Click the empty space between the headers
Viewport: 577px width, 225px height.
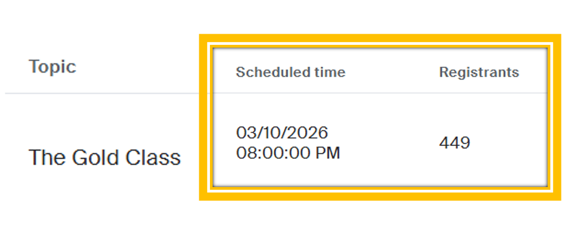click(x=392, y=72)
